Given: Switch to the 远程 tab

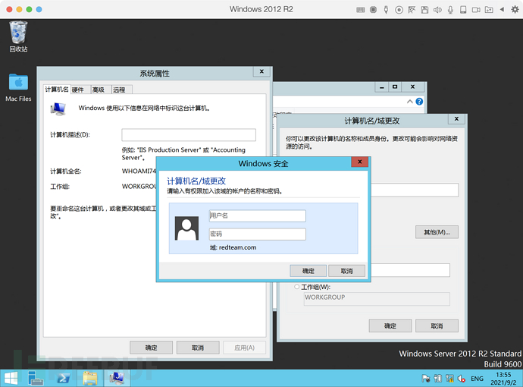Looking at the screenshot, I should [120, 90].
